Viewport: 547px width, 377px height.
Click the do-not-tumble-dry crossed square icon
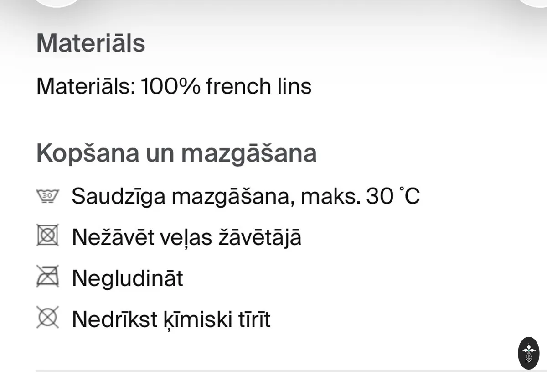click(47, 236)
